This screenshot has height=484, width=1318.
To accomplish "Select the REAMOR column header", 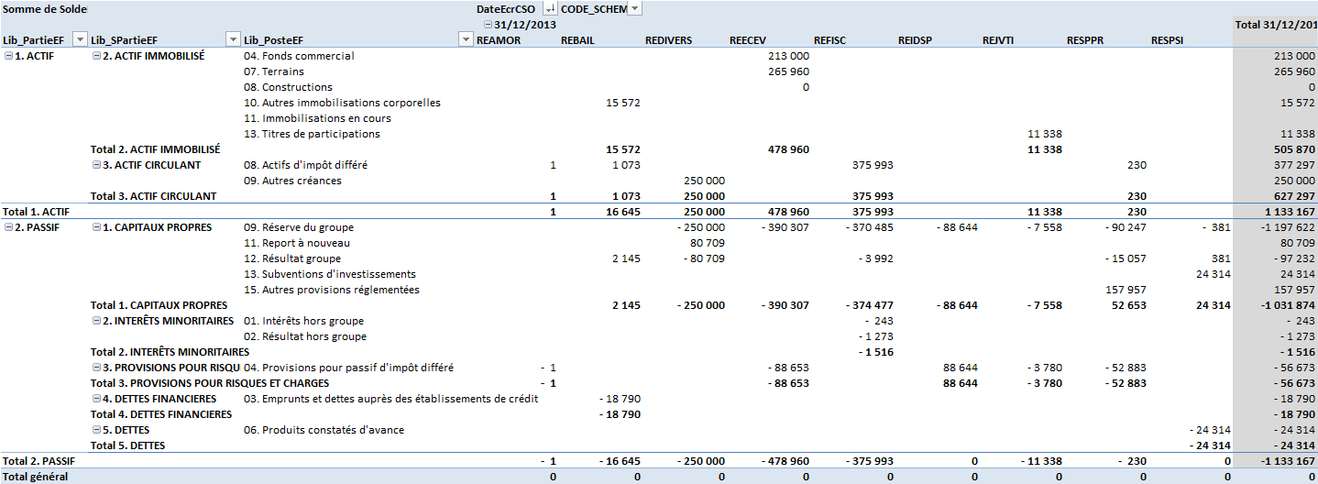I will 500,40.
